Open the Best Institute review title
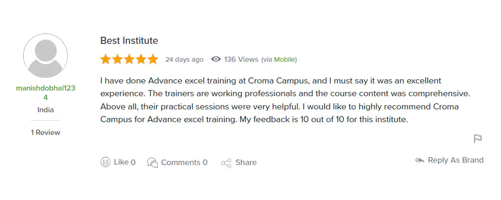This screenshot has height=200, width=501. (x=129, y=41)
